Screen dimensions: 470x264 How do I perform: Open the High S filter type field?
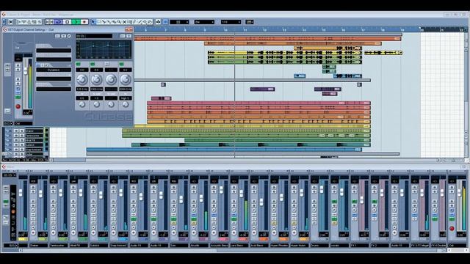(x=126, y=98)
